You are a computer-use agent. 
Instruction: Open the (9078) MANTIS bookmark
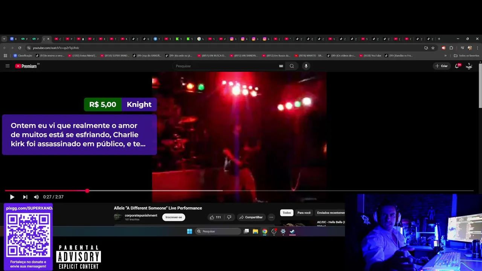point(309,56)
